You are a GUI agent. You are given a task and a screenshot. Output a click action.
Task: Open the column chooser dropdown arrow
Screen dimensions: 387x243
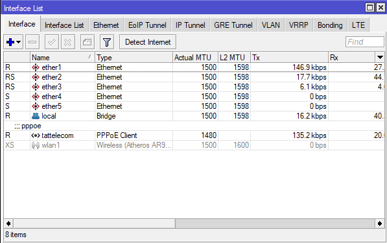380,58
